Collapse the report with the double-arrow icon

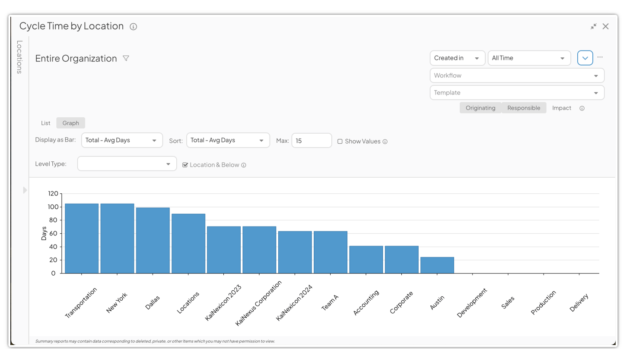[594, 26]
